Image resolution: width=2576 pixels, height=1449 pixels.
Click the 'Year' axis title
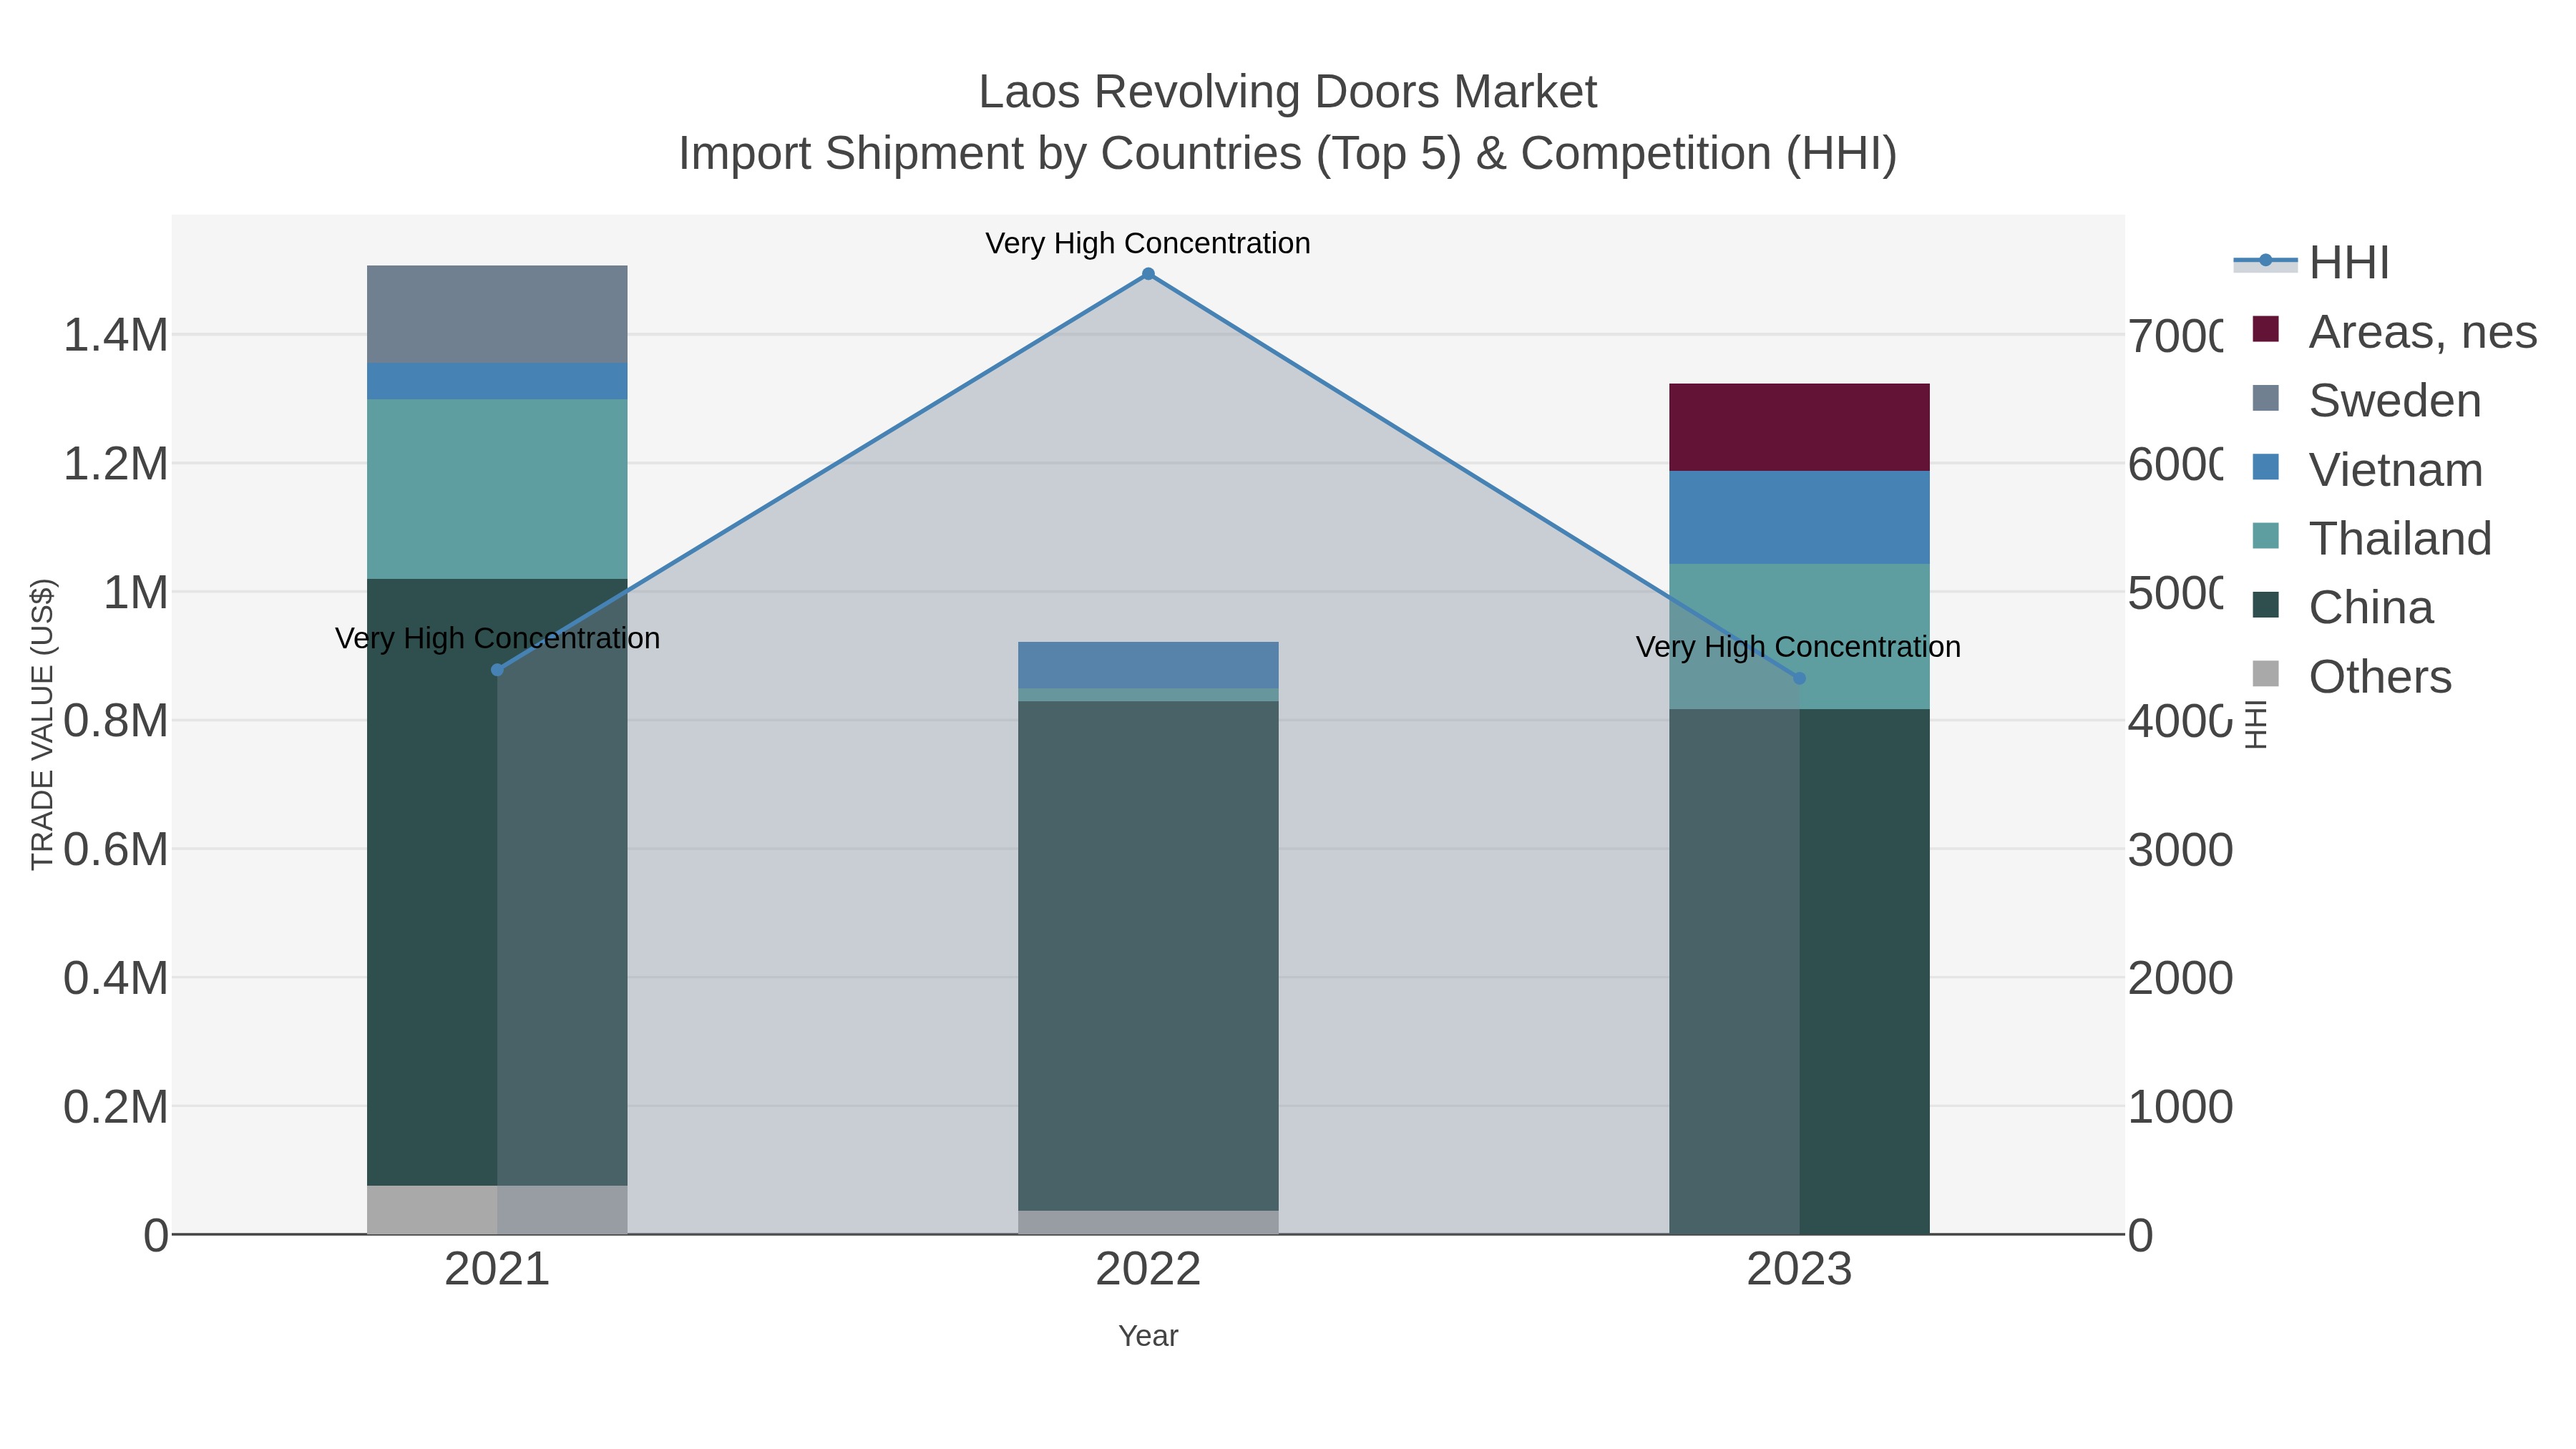pyautogui.click(x=1148, y=1336)
